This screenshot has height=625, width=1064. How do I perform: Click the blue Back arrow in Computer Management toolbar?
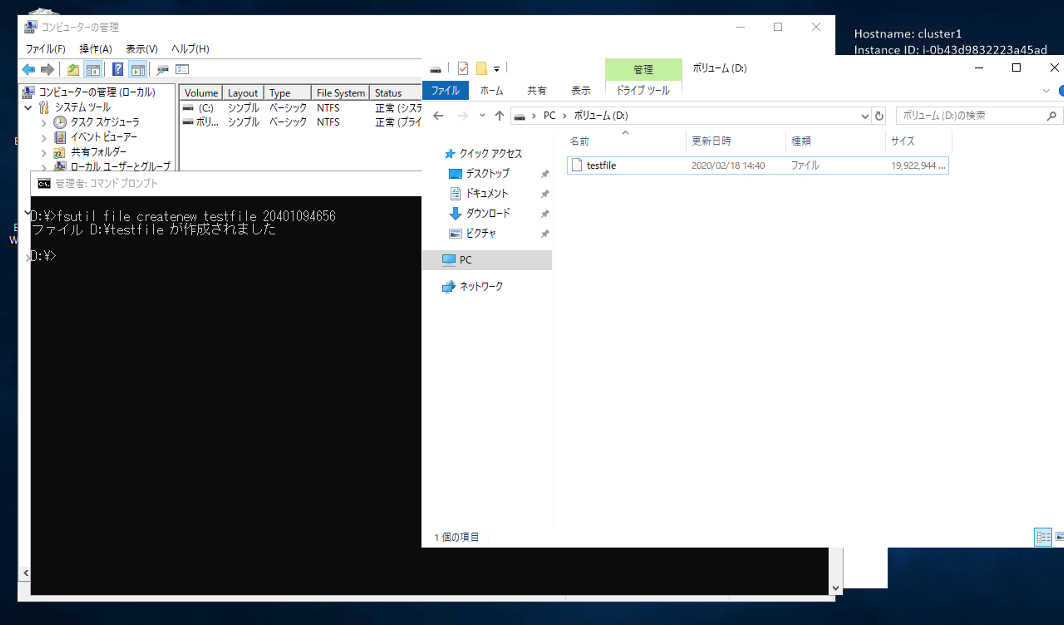pos(28,69)
